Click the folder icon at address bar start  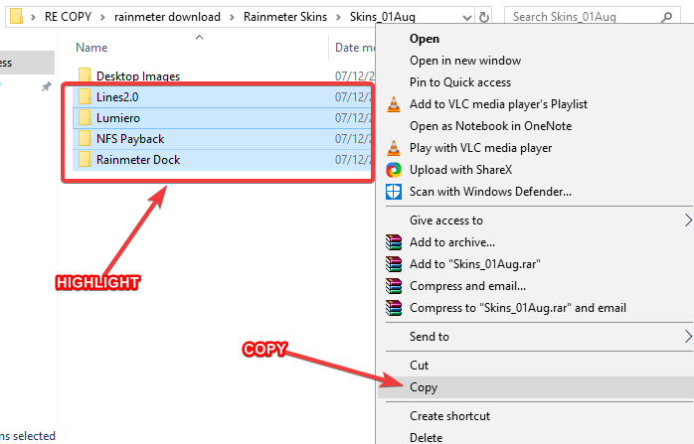coord(16,16)
